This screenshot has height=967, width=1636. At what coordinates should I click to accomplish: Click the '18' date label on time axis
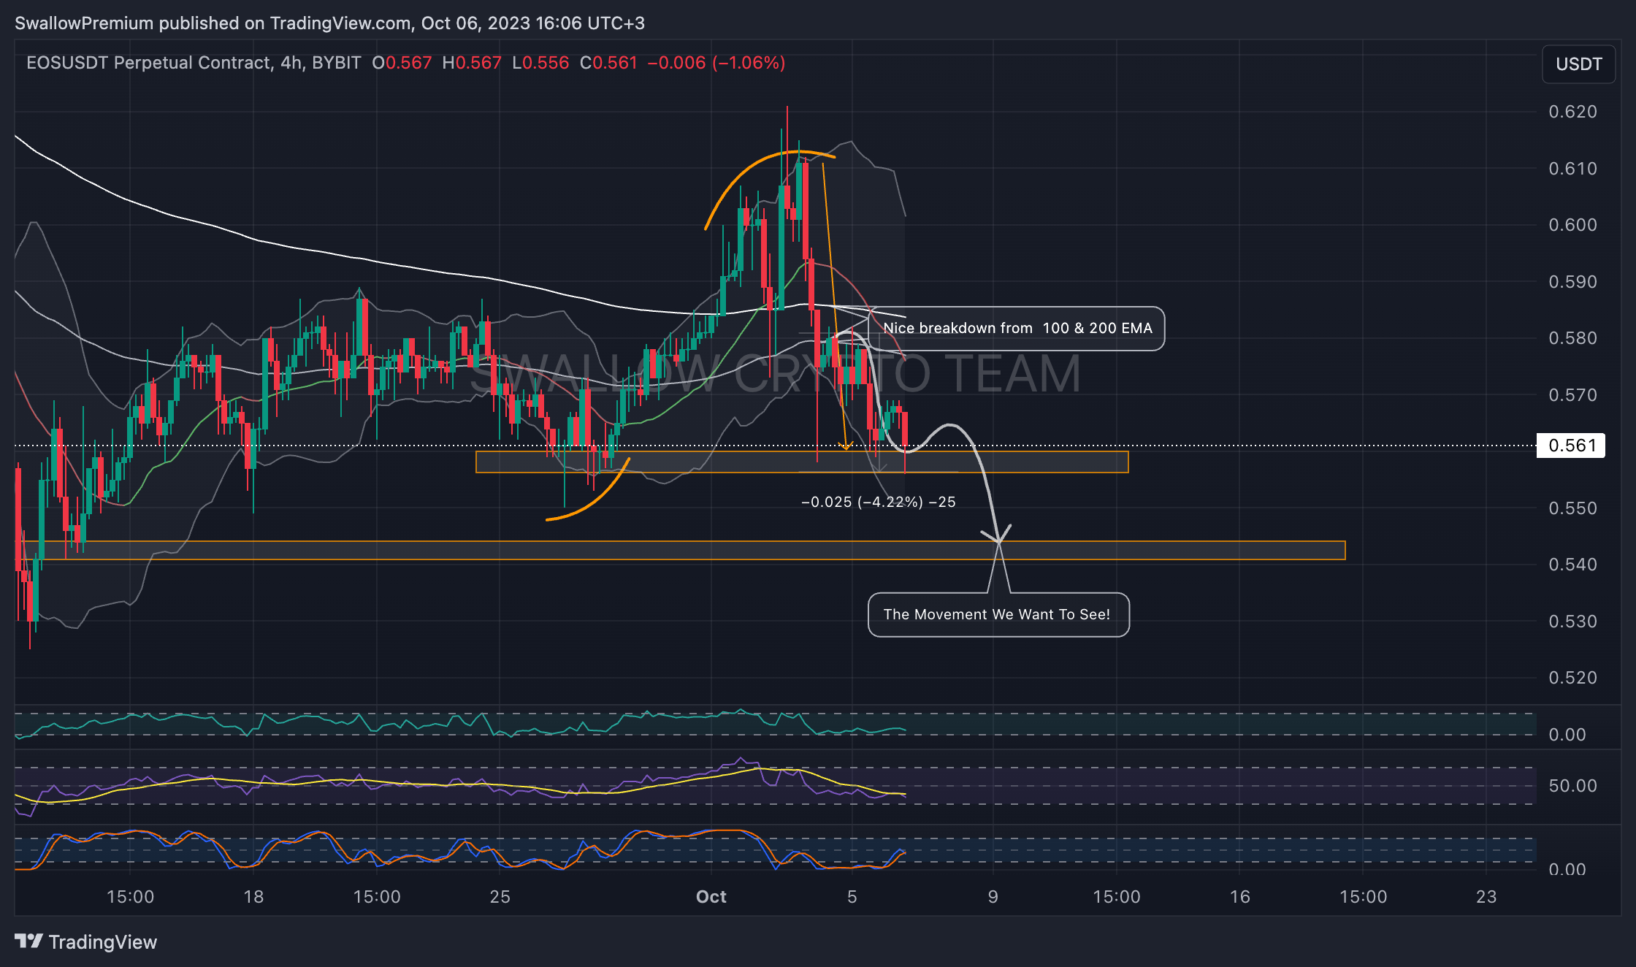[x=253, y=897]
